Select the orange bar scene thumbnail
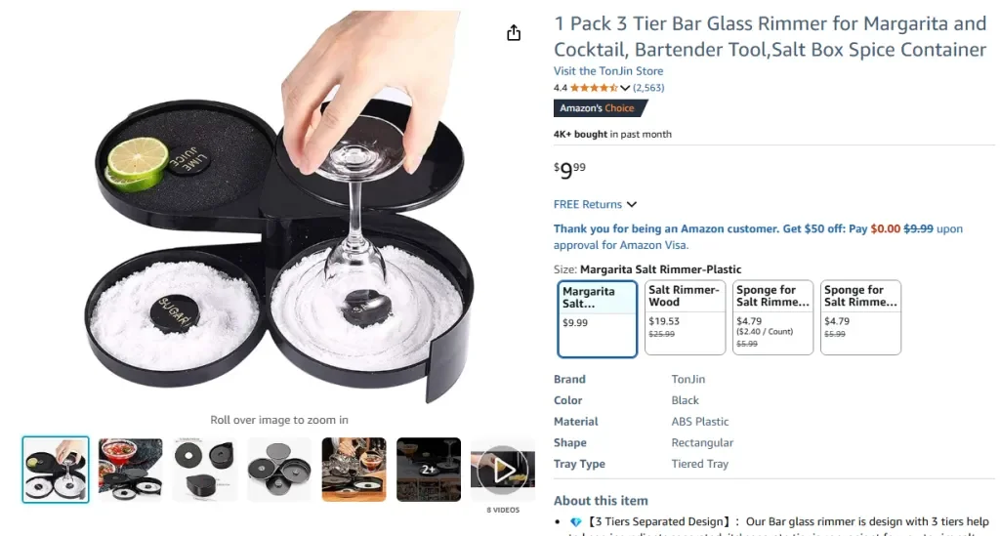 [x=354, y=470]
